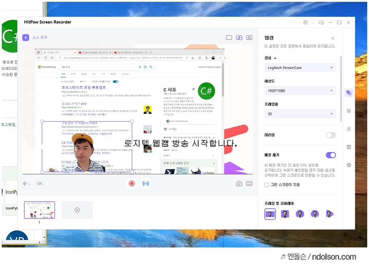This screenshot has height=266, width=369.
Task: Toggle the microphone icon
Action: point(25,184)
